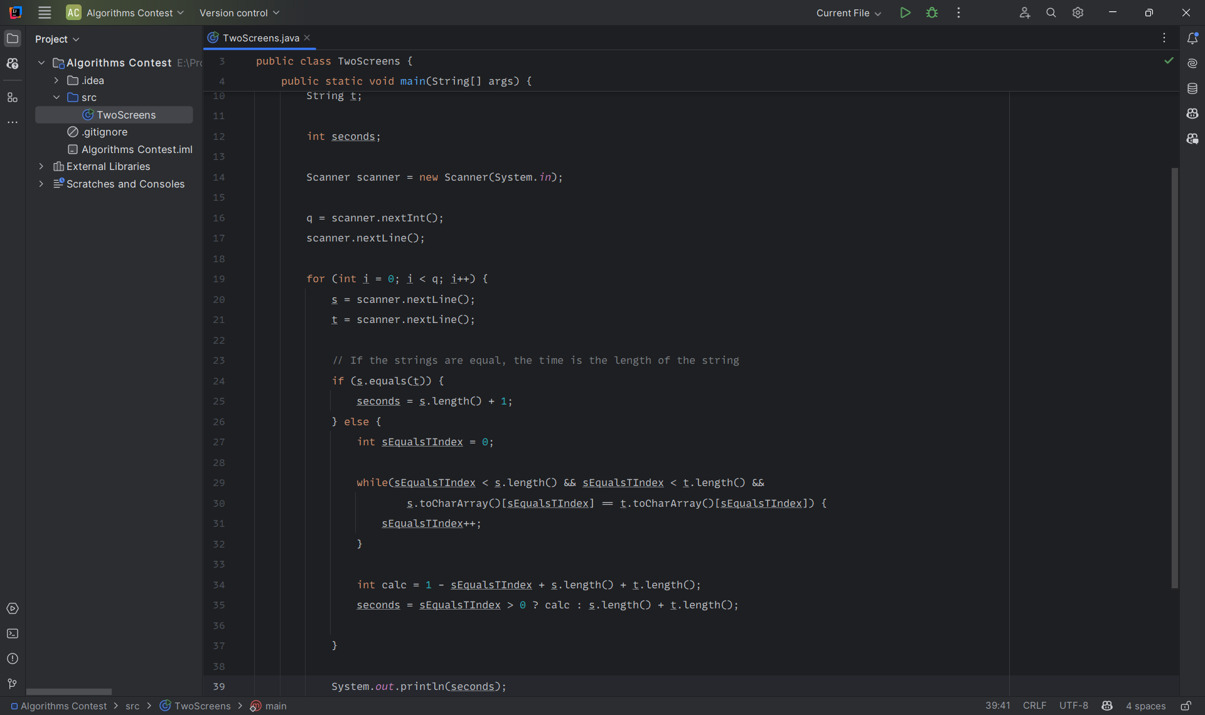Screen dimensions: 1205x715
Task: Expand External Libraries node
Action: [41, 166]
